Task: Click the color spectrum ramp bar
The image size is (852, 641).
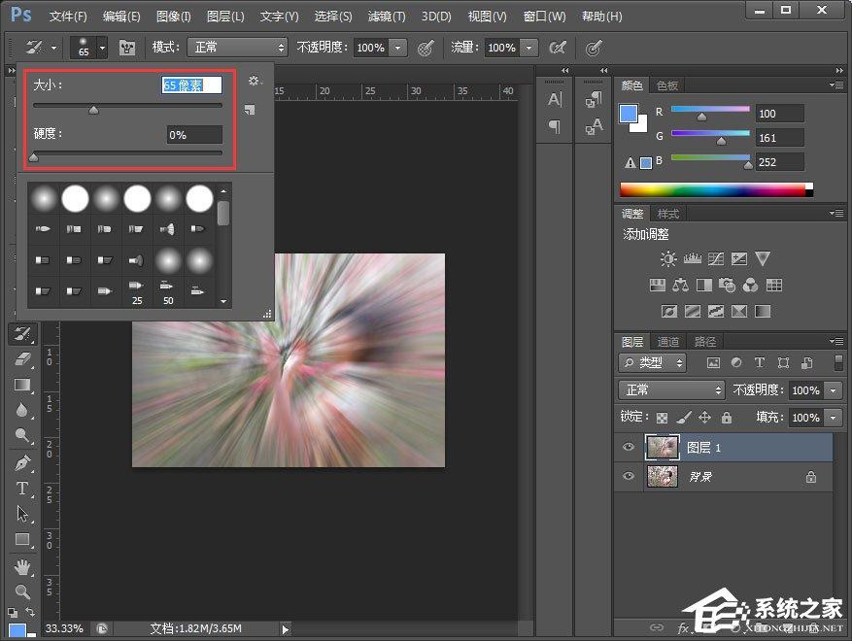Action: point(713,189)
